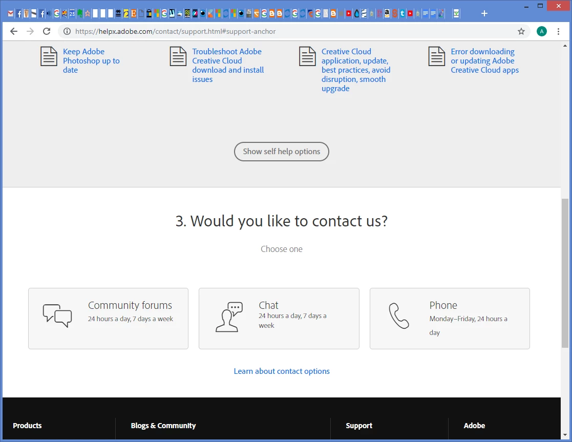Click the Products footer heading

pos(27,426)
